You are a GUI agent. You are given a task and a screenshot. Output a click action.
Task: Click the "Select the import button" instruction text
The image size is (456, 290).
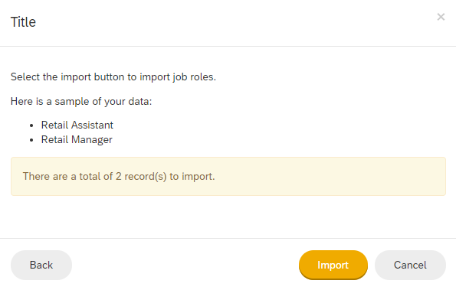[x=113, y=77]
